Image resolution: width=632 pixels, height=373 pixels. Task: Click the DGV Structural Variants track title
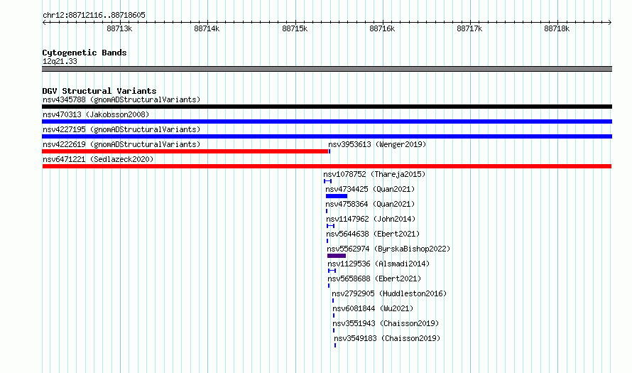(x=99, y=91)
